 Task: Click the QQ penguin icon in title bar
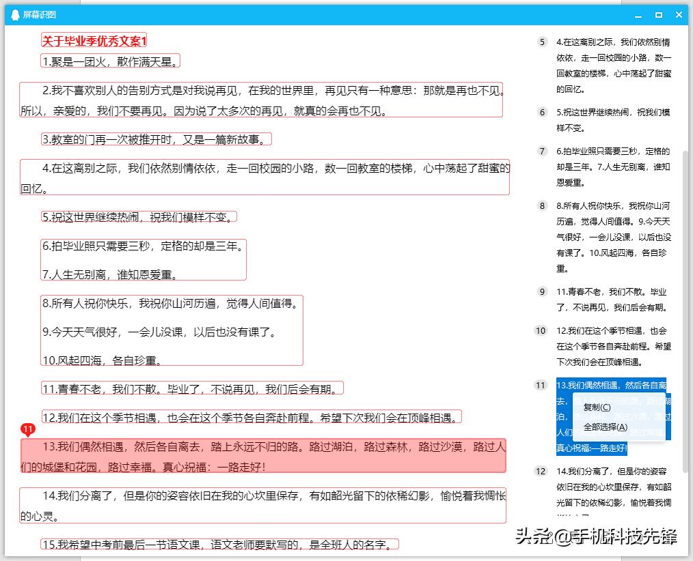tap(14, 14)
